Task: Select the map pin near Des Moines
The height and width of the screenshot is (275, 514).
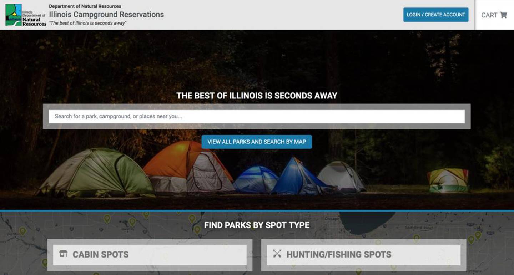Action: point(22,231)
